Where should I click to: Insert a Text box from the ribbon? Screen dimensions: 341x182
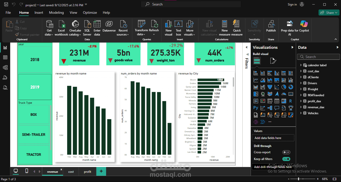[178, 28]
